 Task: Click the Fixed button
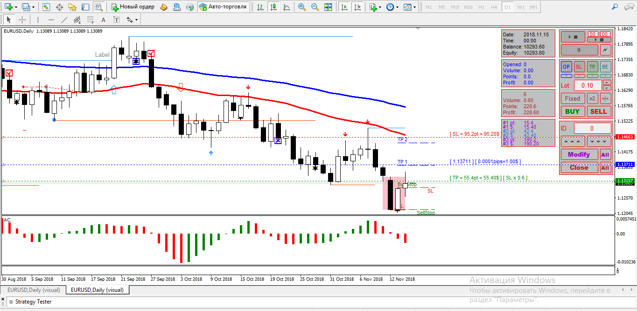click(573, 98)
